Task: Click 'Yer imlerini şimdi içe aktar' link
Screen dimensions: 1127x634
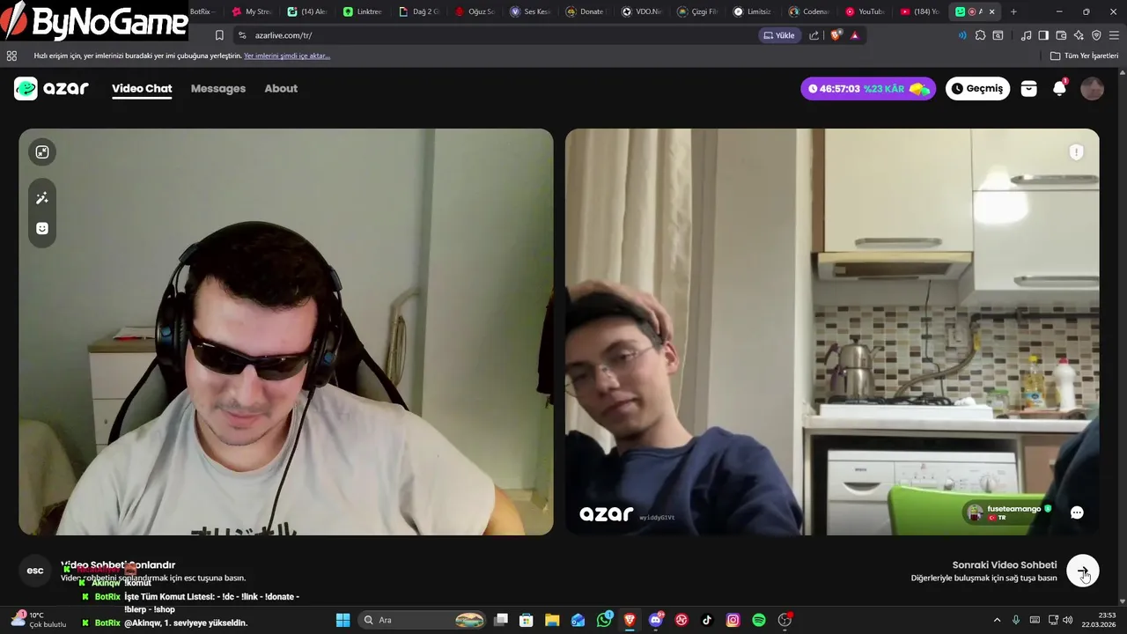Action: (x=287, y=55)
